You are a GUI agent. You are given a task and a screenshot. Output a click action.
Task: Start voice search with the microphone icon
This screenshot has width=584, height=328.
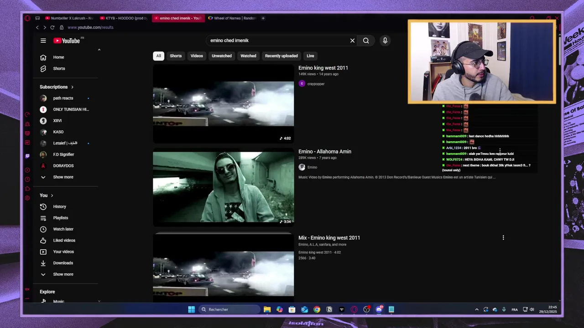click(385, 41)
